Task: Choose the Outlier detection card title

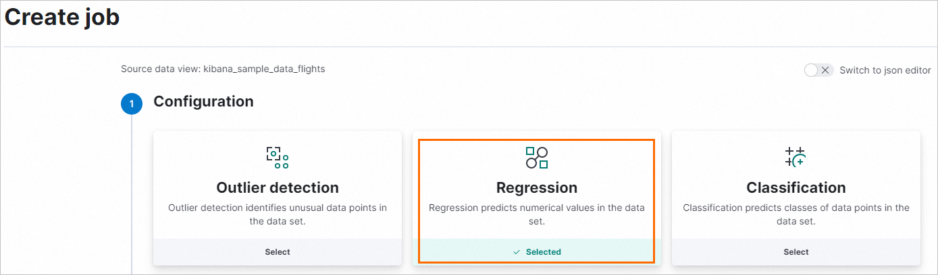Action: click(x=278, y=187)
